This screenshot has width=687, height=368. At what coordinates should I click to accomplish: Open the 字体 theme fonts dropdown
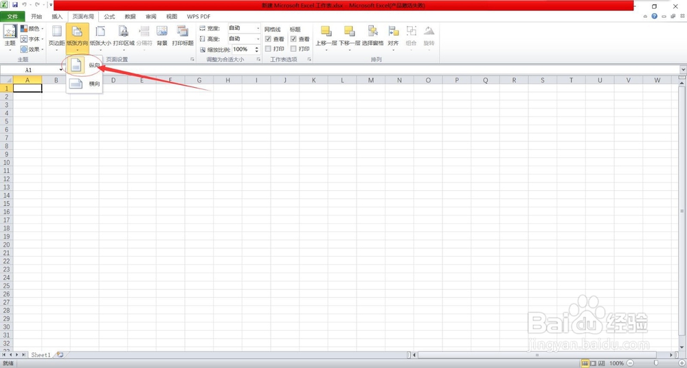point(32,39)
